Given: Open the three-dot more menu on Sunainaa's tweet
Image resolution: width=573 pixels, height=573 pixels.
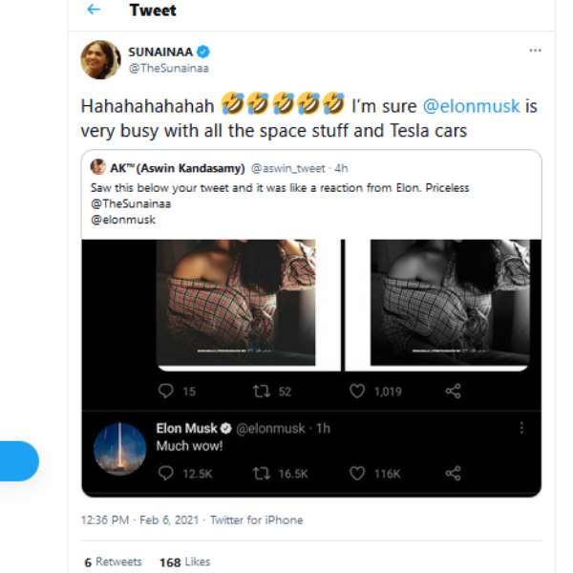Looking at the screenshot, I should click(x=535, y=51).
